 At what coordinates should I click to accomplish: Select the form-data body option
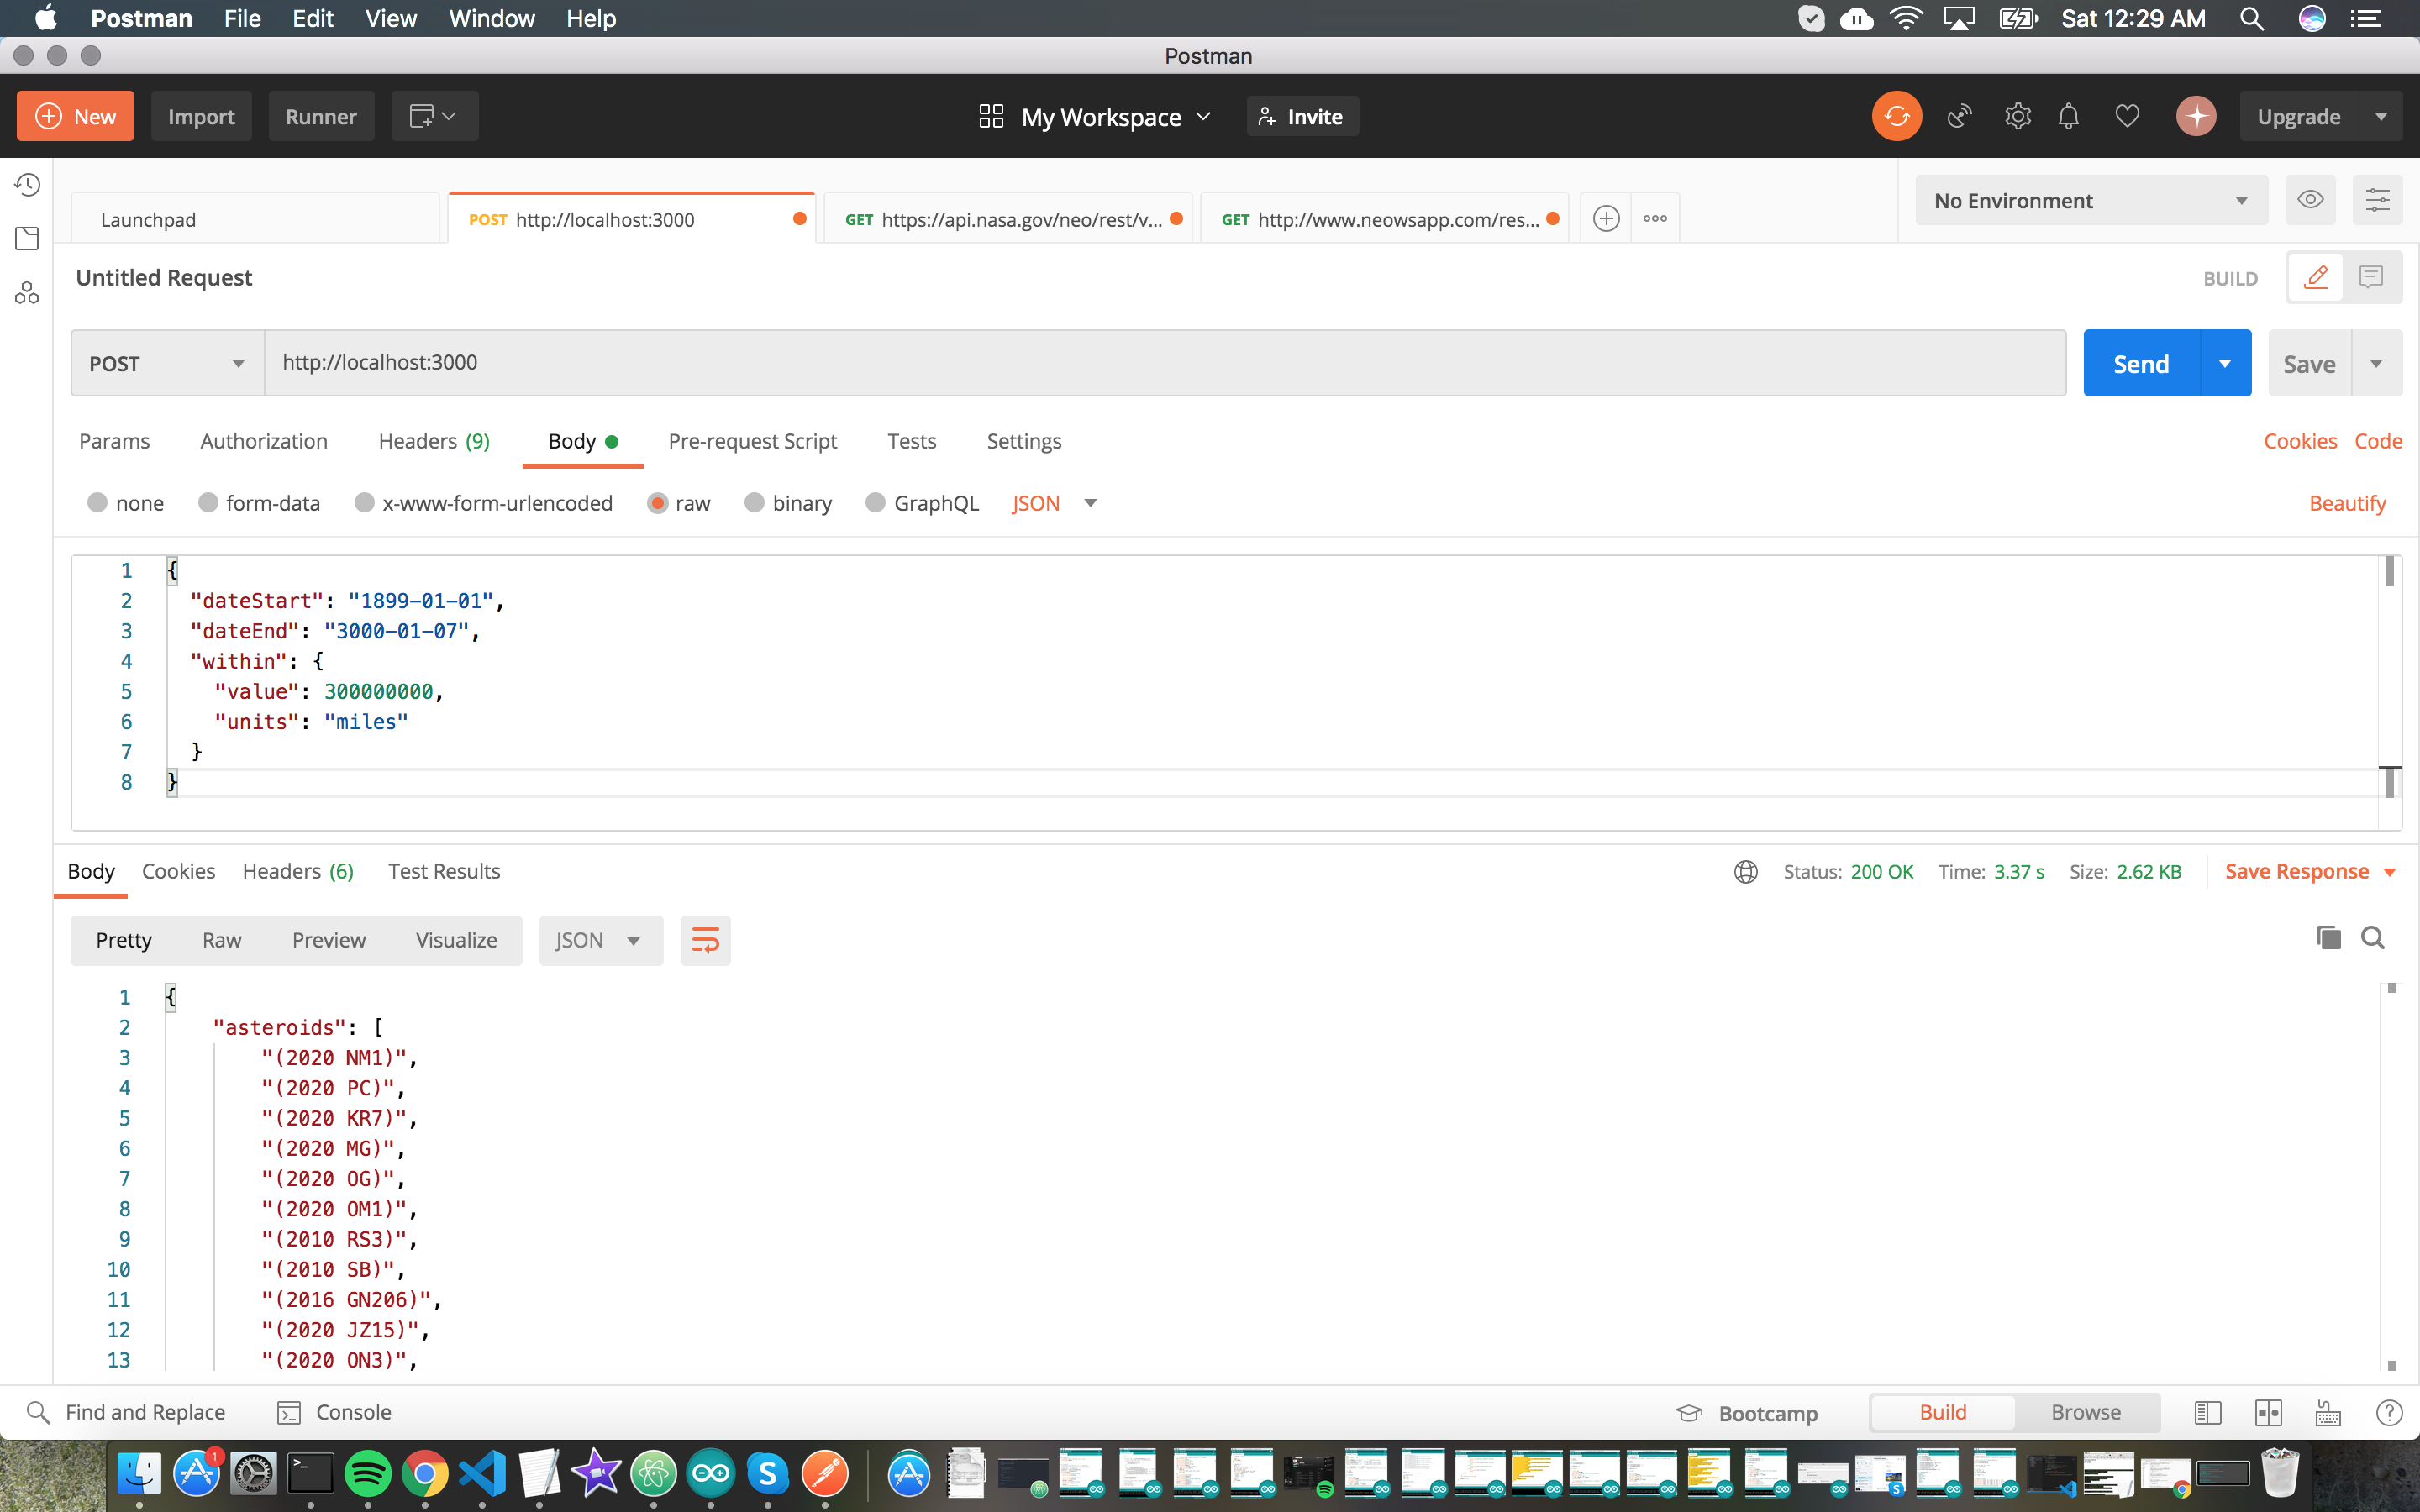(208, 503)
